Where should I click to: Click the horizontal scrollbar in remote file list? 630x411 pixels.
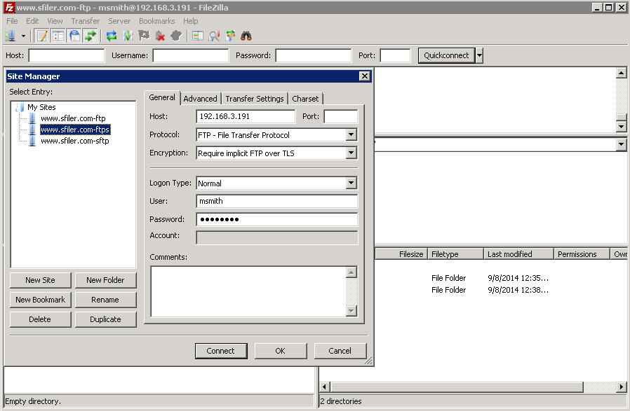pyautogui.click(x=457, y=387)
